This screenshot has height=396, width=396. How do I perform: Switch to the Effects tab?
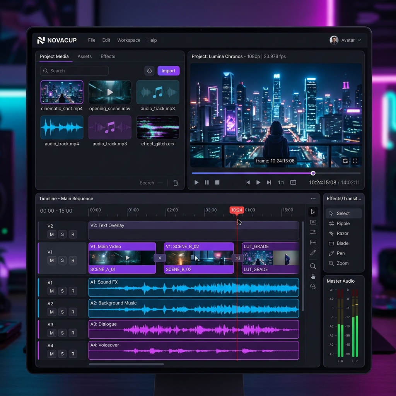[x=108, y=56]
